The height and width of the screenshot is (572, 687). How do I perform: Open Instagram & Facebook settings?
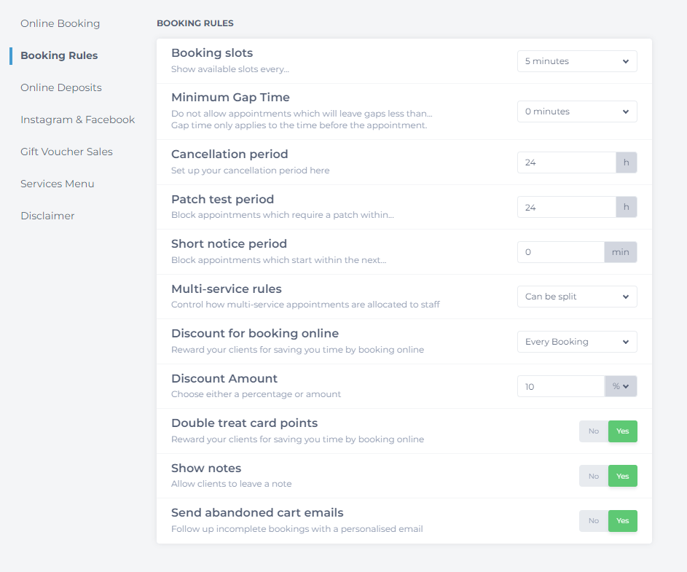coord(77,120)
